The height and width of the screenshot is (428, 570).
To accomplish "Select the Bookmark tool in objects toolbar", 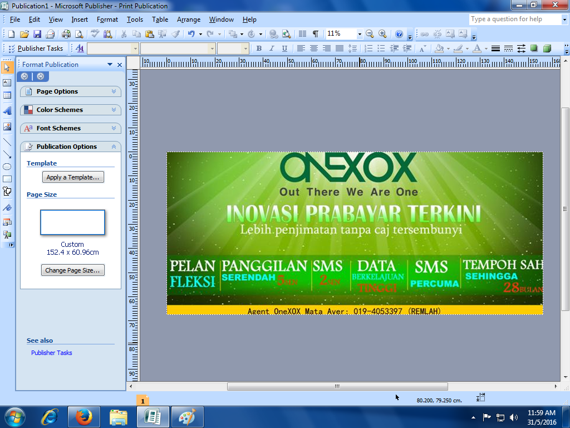I will [7, 207].
